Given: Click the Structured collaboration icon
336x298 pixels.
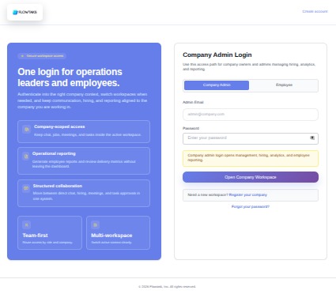Looking at the screenshot, I should 26,188.
